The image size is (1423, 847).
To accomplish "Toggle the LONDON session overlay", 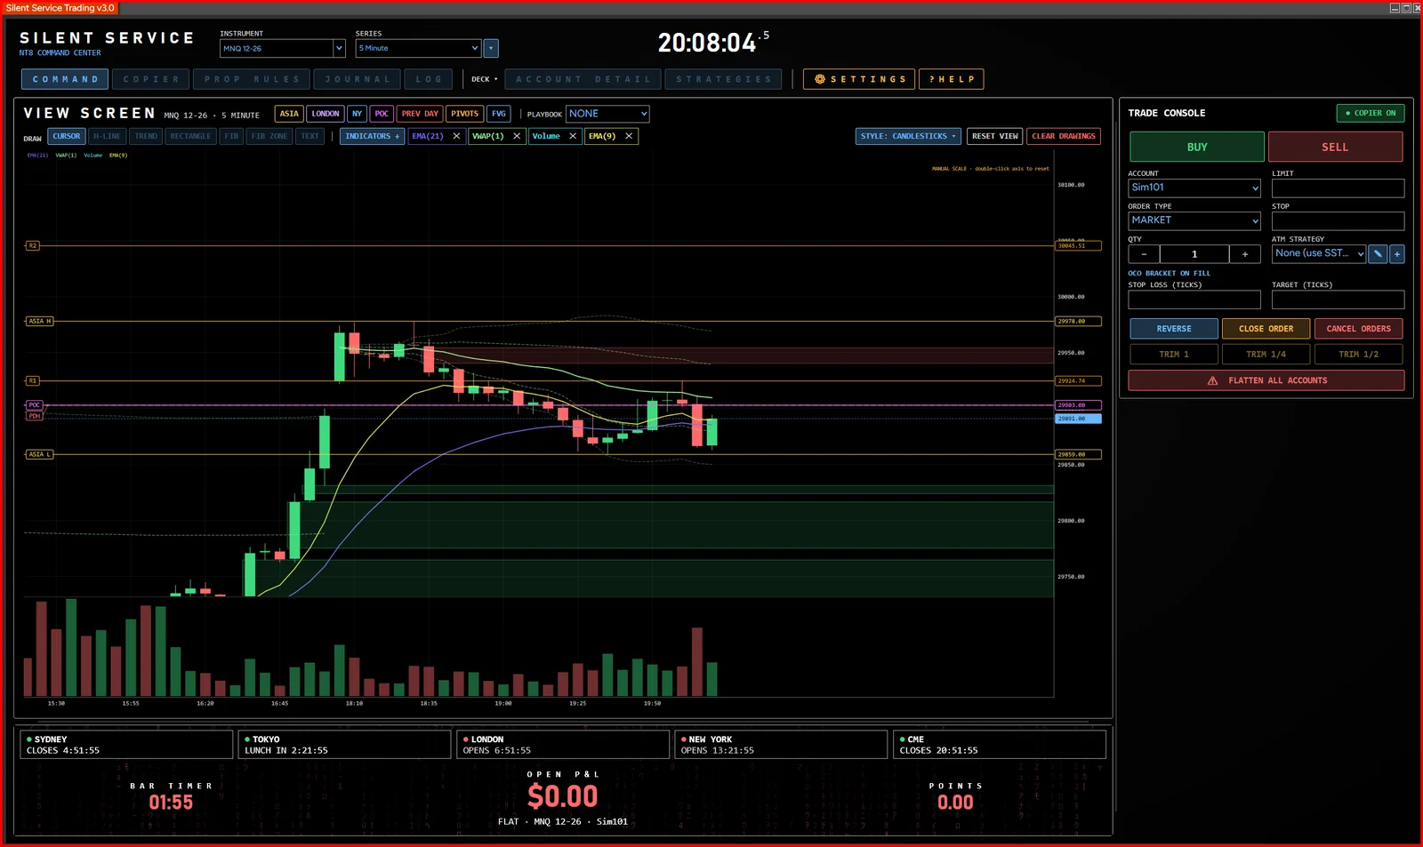I will (326, 114).
